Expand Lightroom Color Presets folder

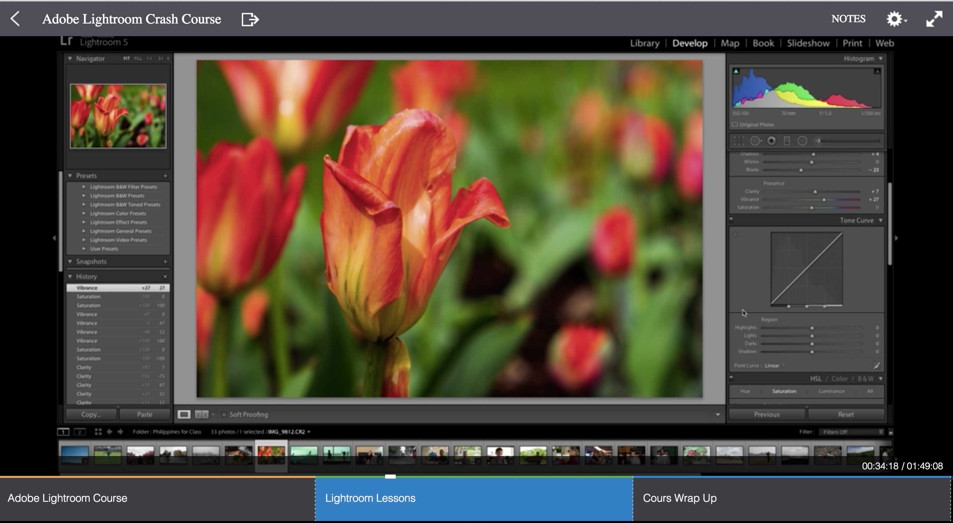[84, 214]
